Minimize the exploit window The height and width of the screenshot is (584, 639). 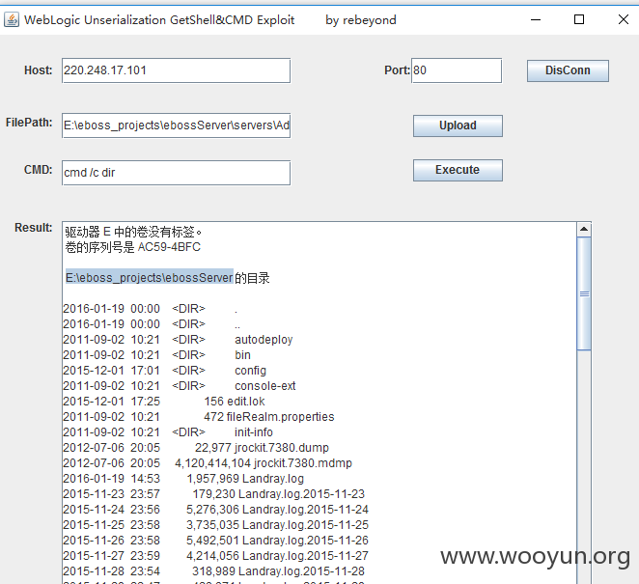[536, 19]
